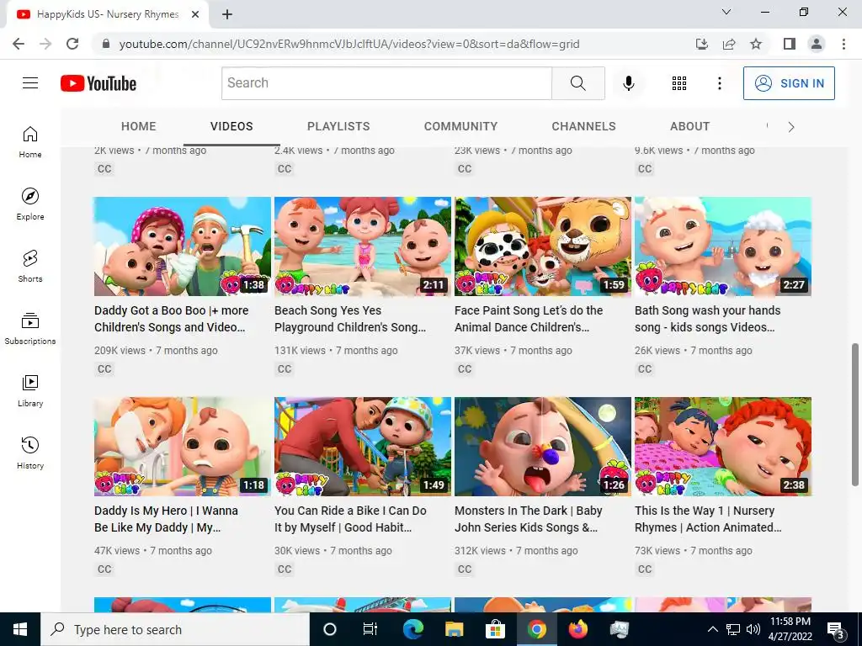This screenshot has width=862, height=646.
Task: Go back in Chrome
Action: [19, 44]
